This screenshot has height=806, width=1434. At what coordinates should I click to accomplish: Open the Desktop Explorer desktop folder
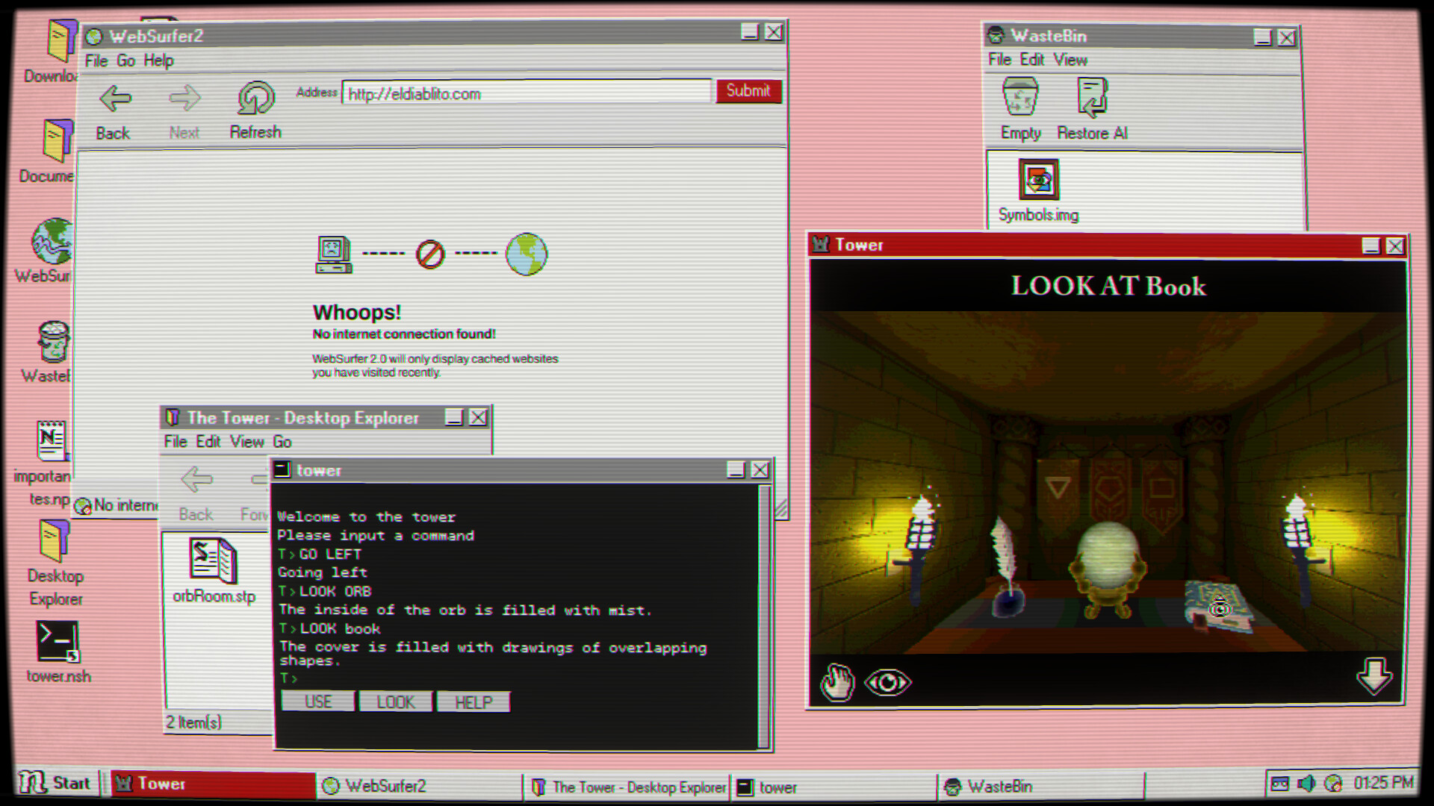pos(55,542)
